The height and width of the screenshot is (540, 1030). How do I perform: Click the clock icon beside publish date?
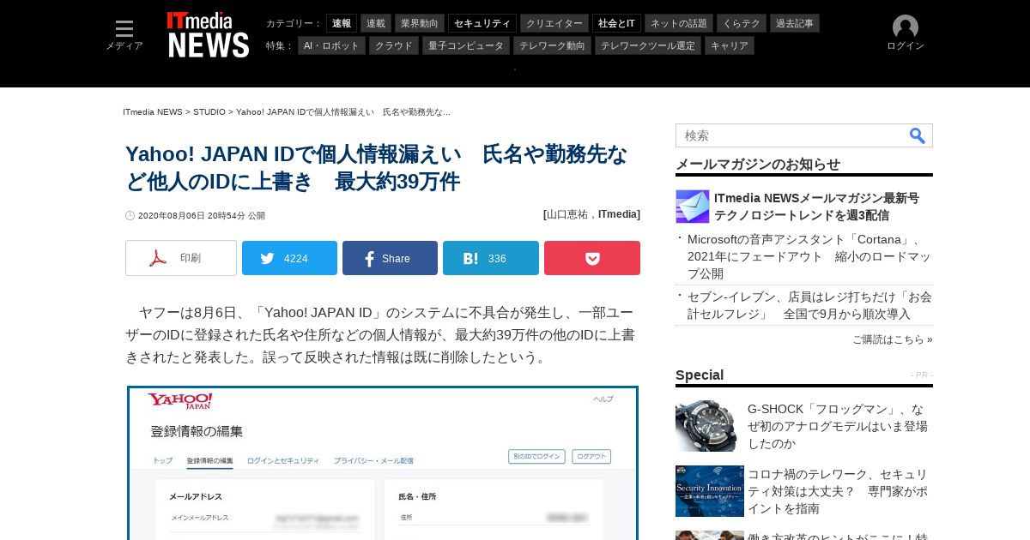coord(130,216)
